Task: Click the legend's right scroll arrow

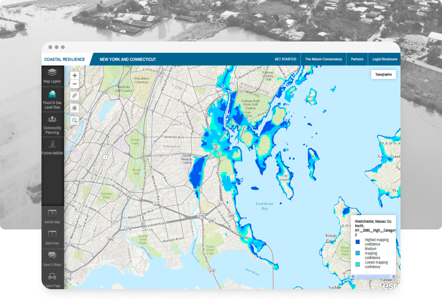Action: pos(393,277)
